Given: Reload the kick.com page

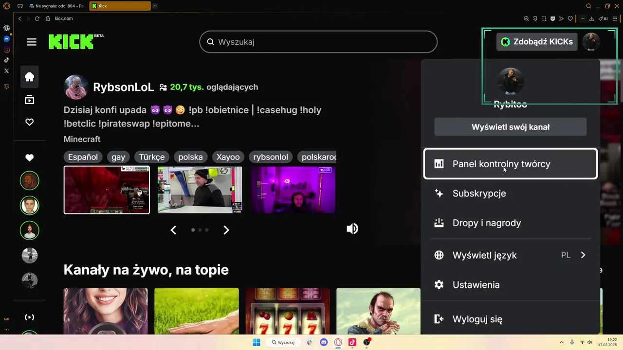Looking at the screenshot, I should 37,18.
